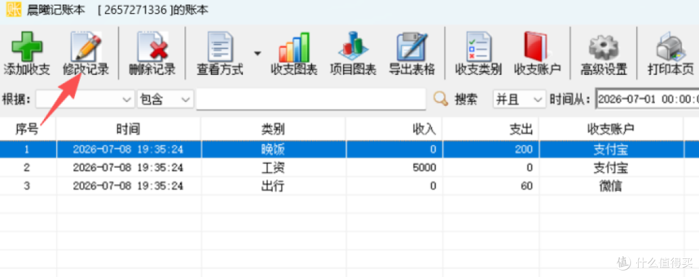
Task: Expand the 查看方式 dropdown arrow
Action: tap(258, 54)
